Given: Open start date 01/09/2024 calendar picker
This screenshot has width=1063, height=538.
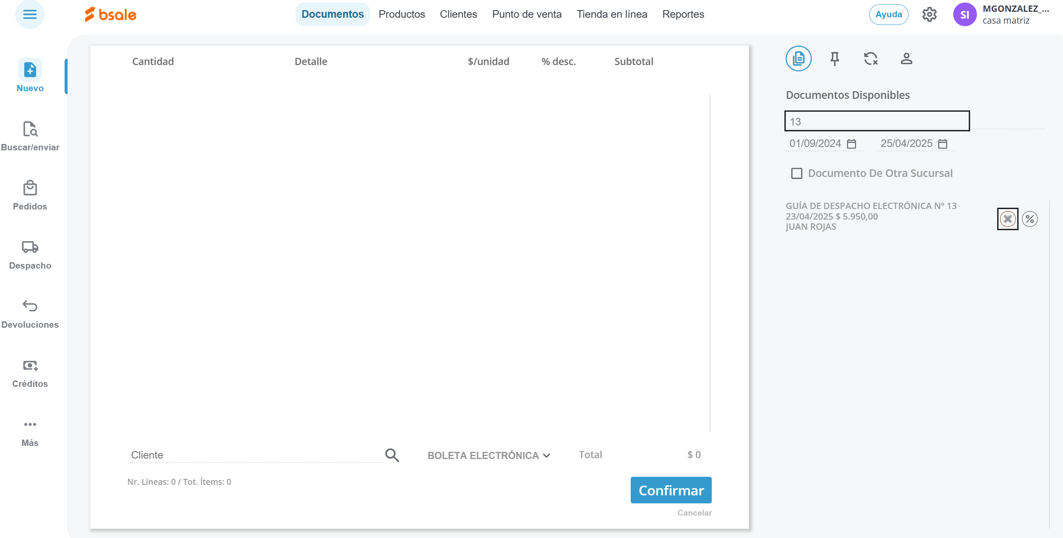Looking at the screenshot, I should [851, 144].
